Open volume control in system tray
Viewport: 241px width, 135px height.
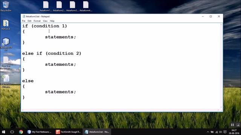tap(221, 132)
